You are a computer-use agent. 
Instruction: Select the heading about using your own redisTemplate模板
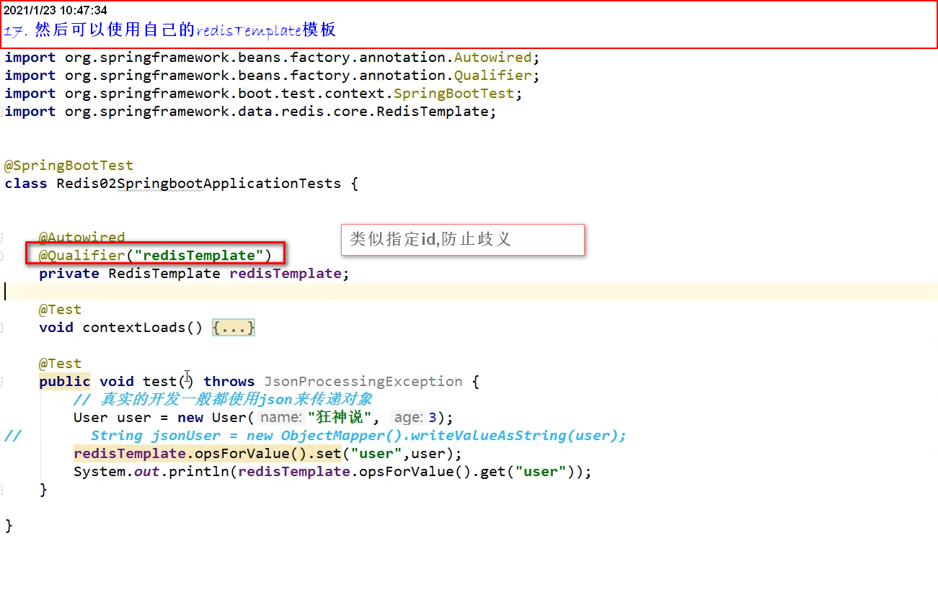(170, 30)
